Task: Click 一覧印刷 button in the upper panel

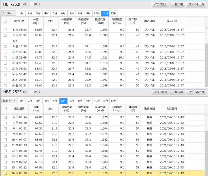Action: coord(177,4)
